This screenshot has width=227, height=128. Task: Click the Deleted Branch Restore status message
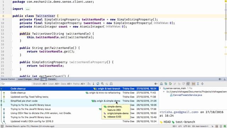[x=30, y=126]
